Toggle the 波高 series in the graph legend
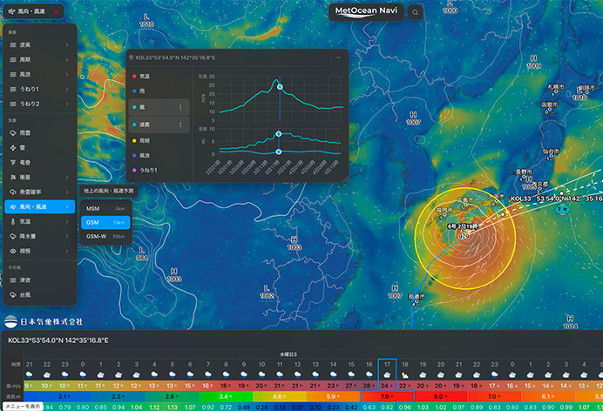The image size is (603, 411). click(x=159, y=125)
